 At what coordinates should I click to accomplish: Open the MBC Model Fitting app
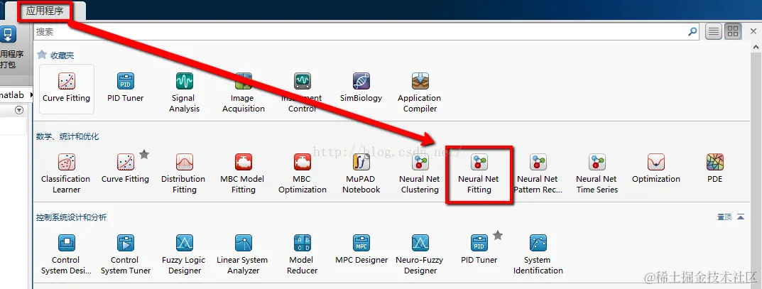click(243, 173)
